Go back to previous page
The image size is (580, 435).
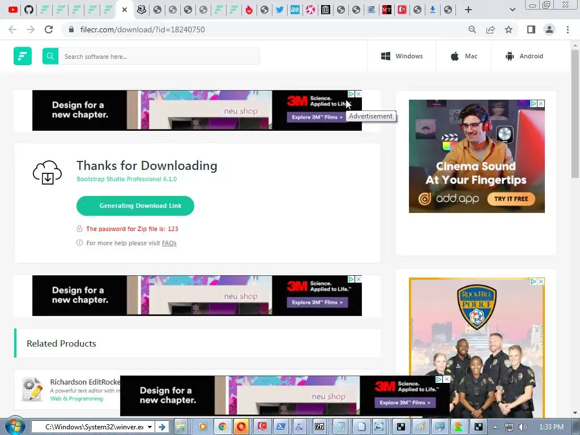[x=12, y=29]
